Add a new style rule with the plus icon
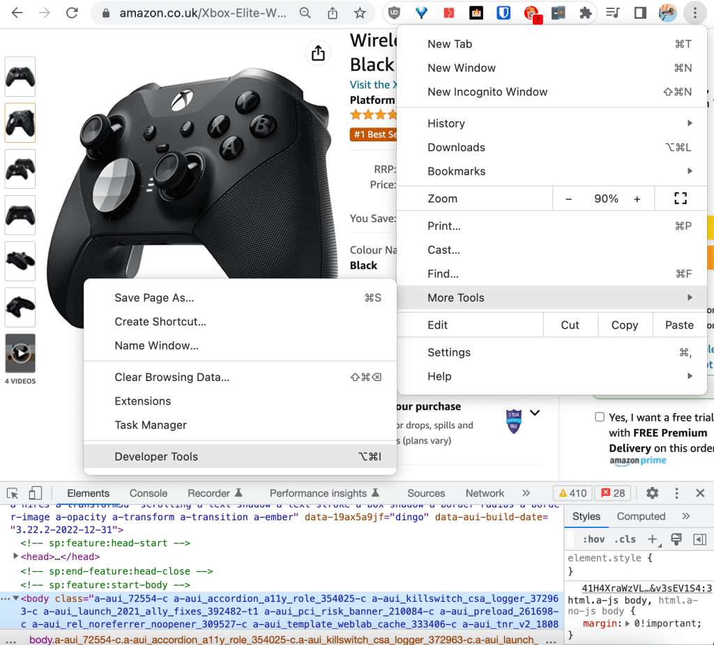The image size is (714, 645). (651, 538)
